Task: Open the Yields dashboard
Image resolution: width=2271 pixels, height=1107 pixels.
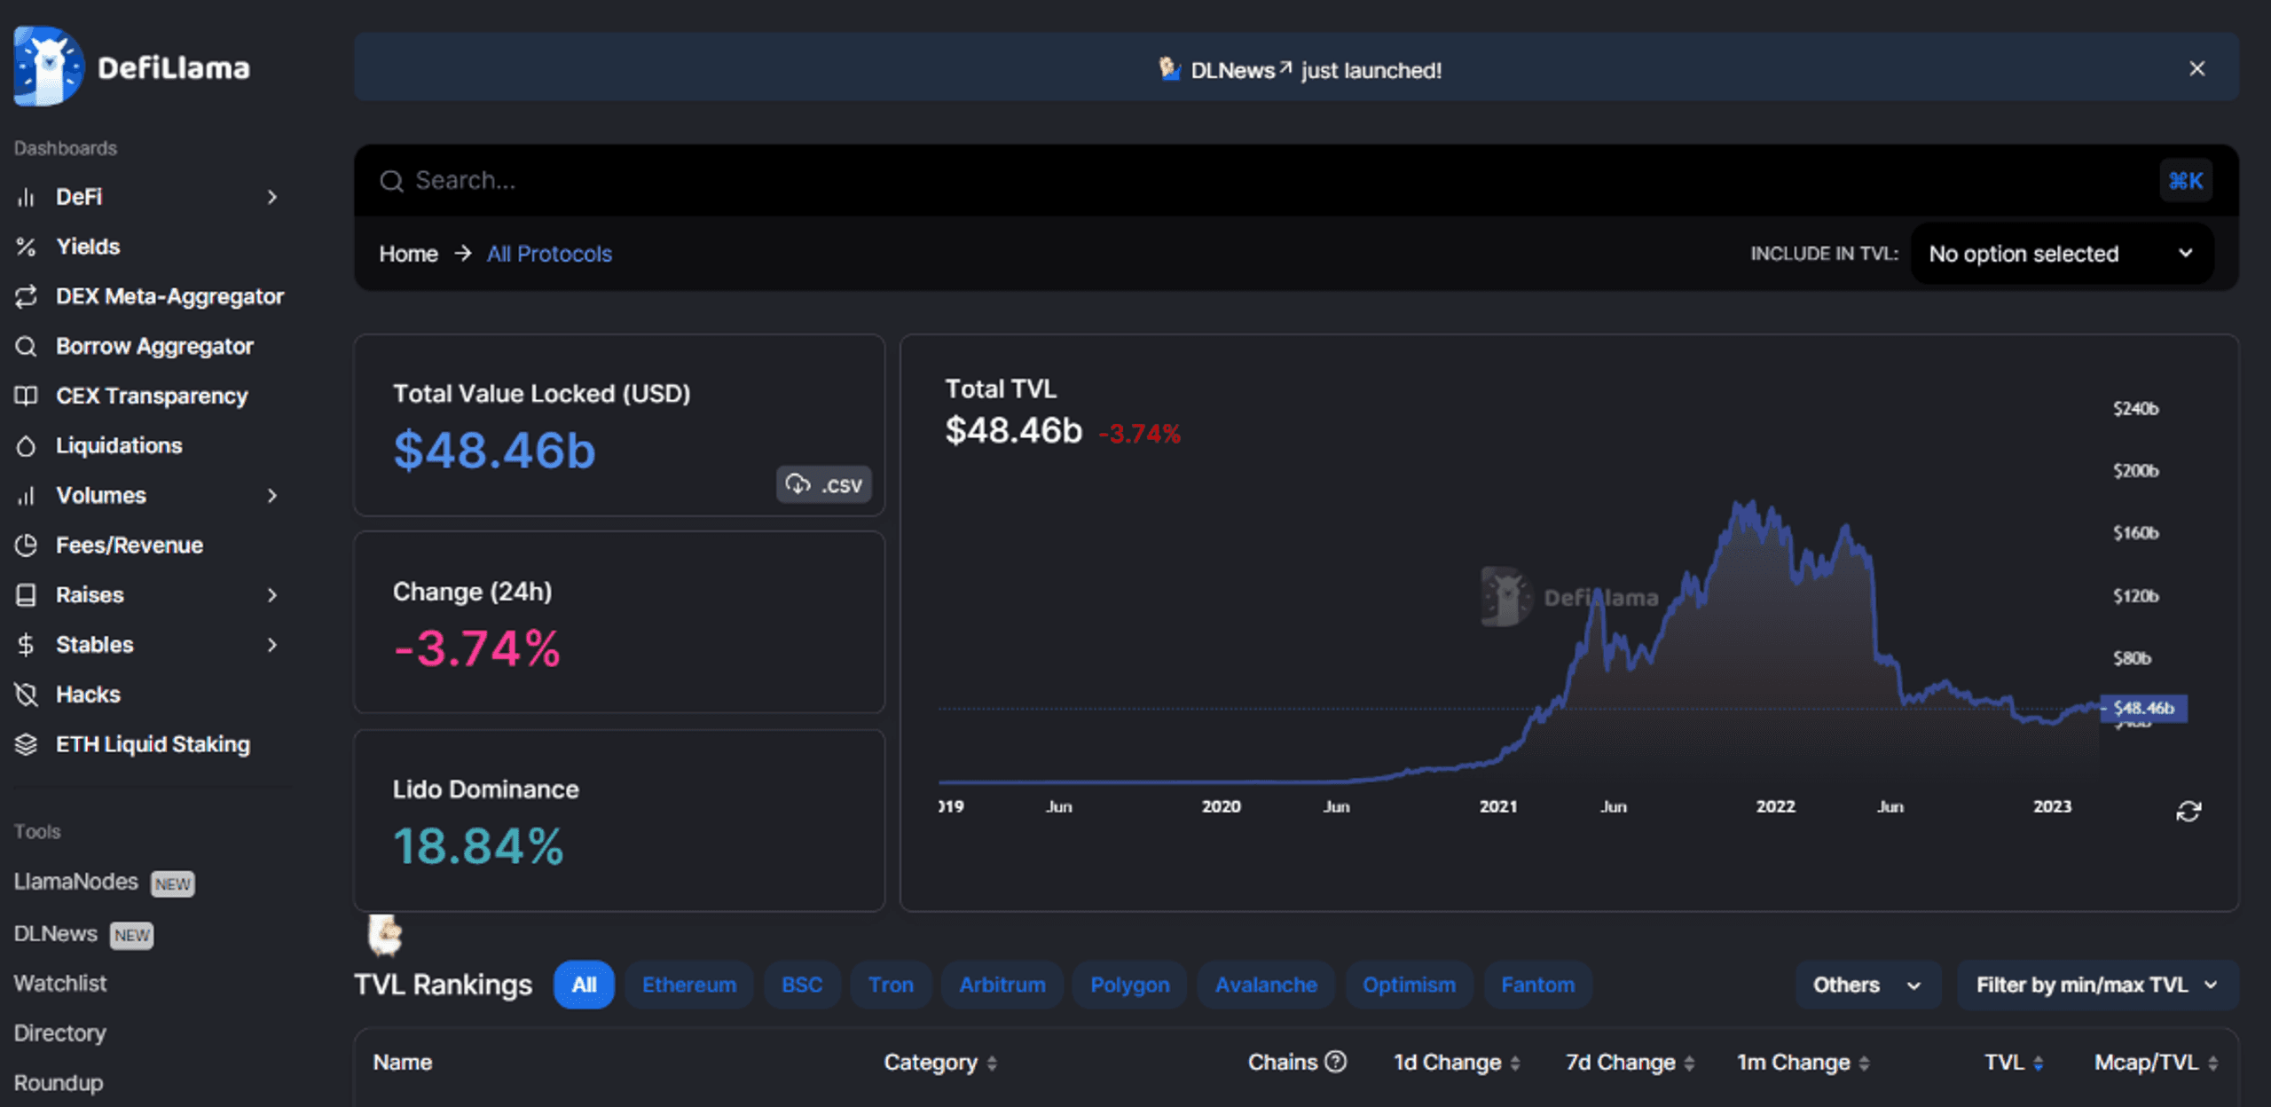Action: pos(88,247)
